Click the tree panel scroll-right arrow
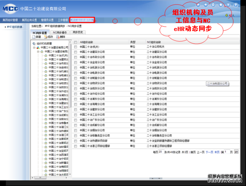 tap(66, 178)
